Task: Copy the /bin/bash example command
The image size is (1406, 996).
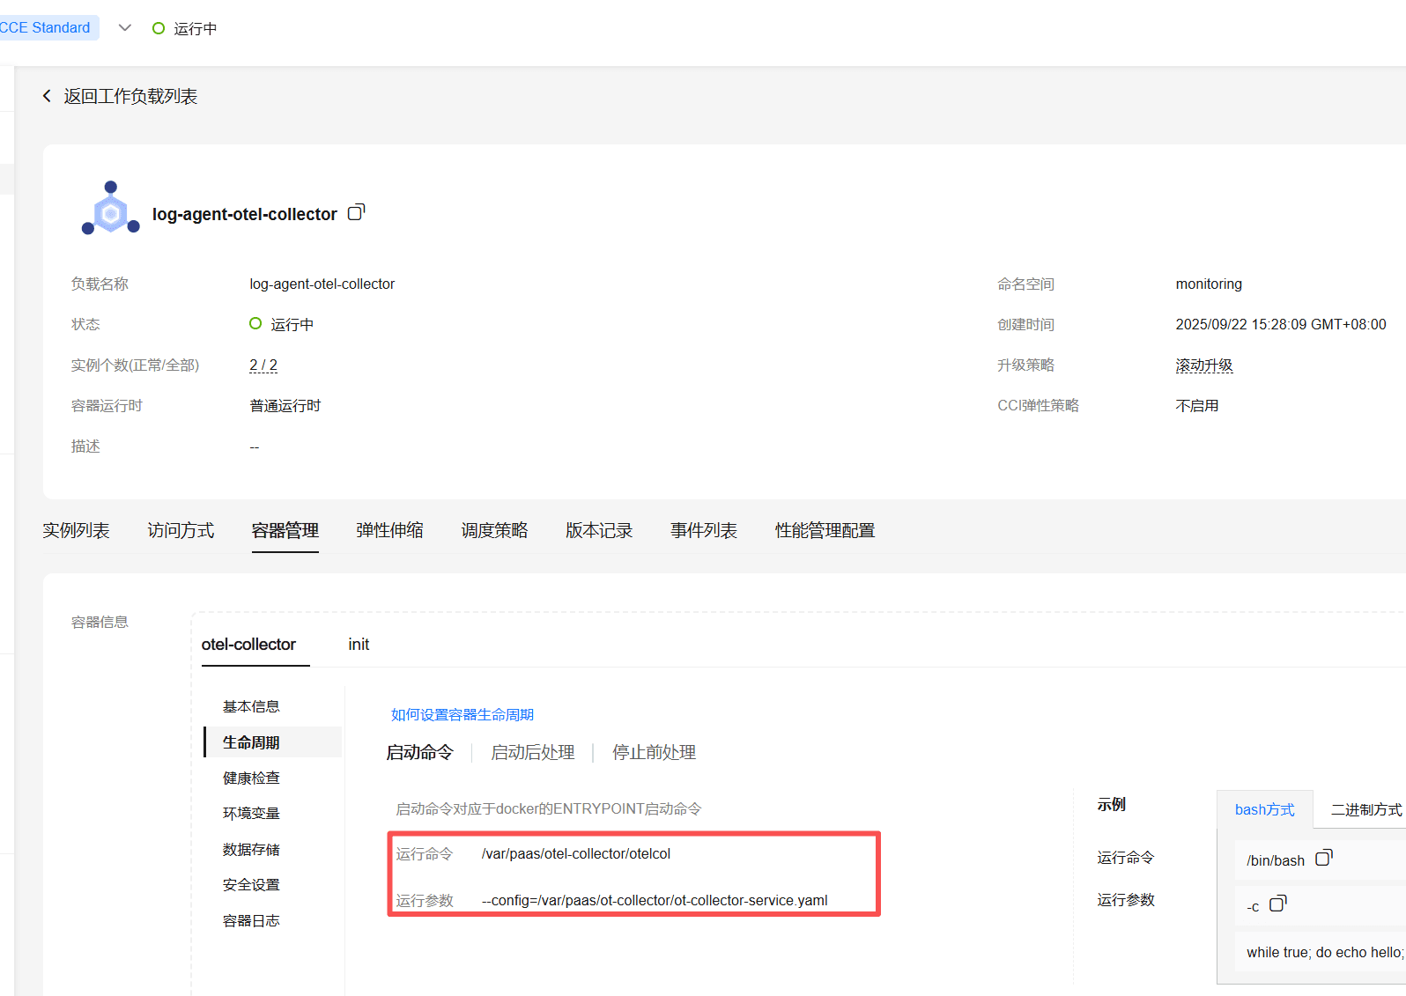Action: point(1323,859)
